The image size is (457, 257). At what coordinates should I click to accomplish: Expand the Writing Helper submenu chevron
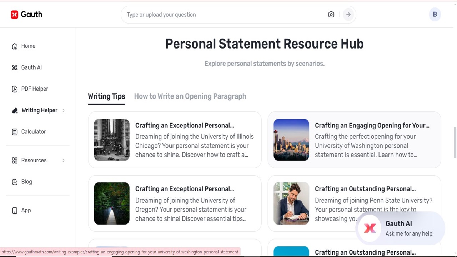coord(63,110)
